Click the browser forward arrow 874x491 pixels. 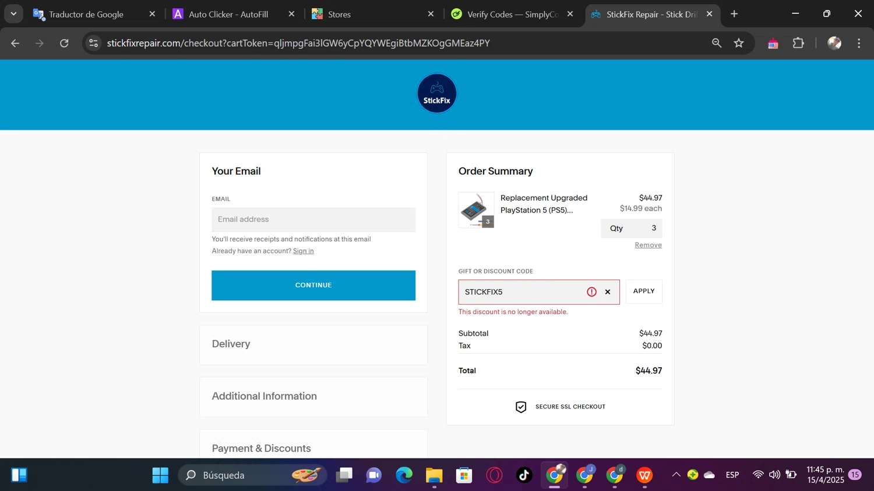[x=40, y=43]
